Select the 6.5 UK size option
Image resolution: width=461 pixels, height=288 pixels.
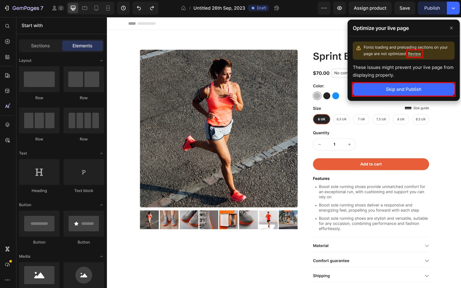coord(341,119)
